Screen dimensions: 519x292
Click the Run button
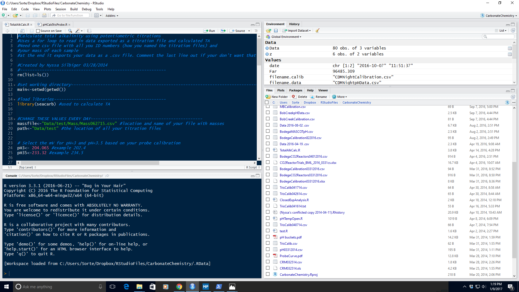(x=209, y=31)
